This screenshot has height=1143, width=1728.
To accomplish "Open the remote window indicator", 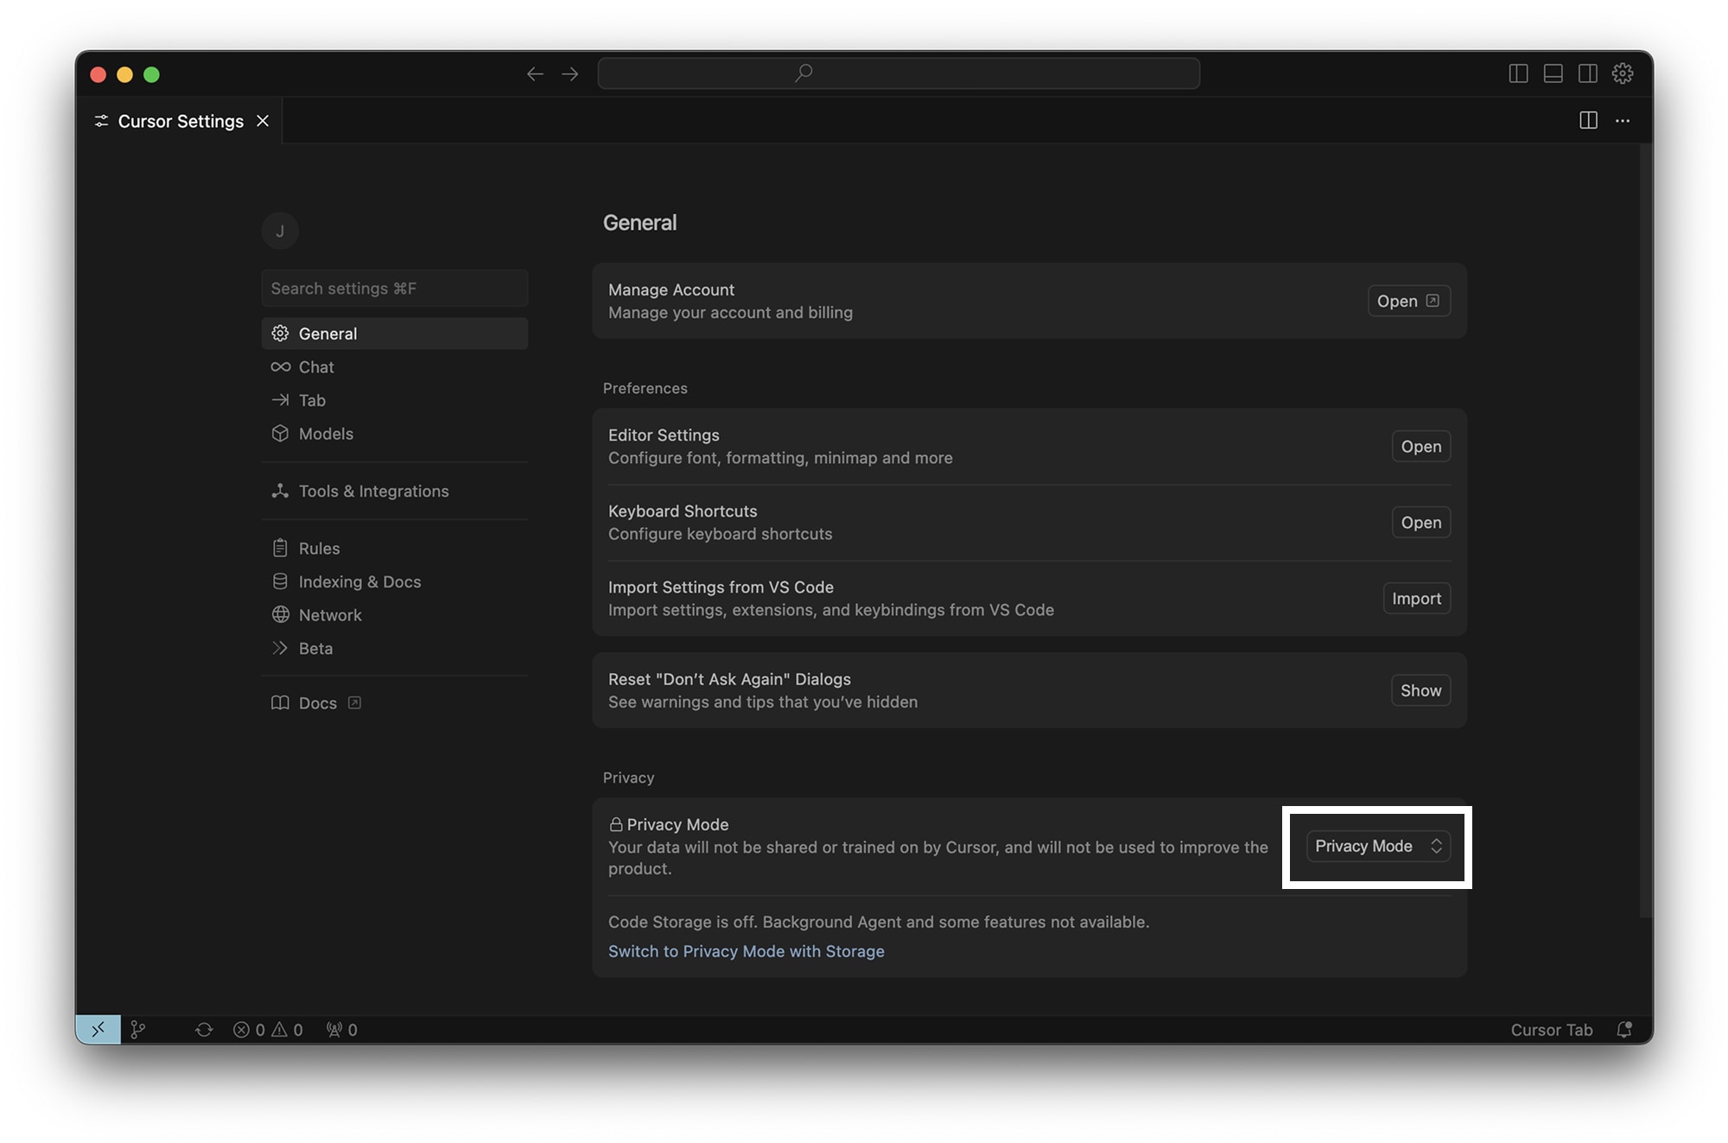I will 98,1029.
